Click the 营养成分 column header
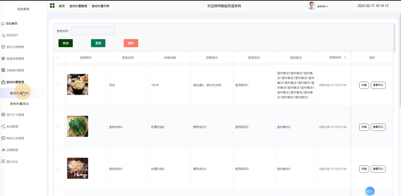This screenshot has width=401, height=196. click(x=212, y=58)
